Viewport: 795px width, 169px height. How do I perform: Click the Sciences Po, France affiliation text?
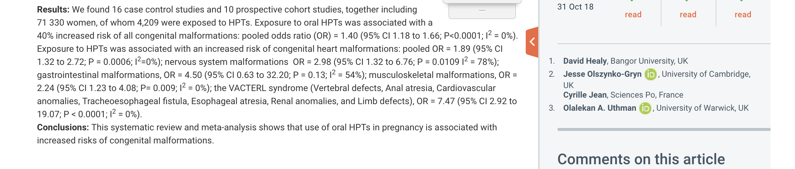[x=646, y=95]
